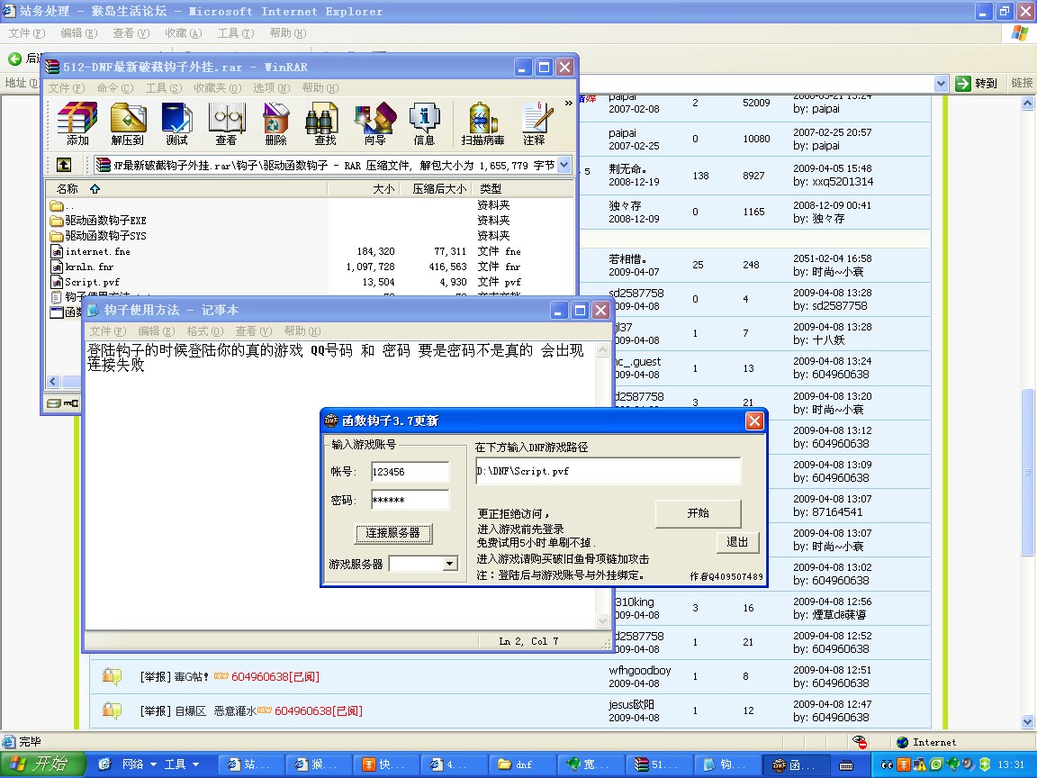Show archive 信息 (Info) in WinRAR
This screenshot has height=778, width=1037.
424,123
